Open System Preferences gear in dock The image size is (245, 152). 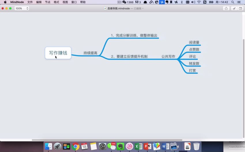[103, 146]
